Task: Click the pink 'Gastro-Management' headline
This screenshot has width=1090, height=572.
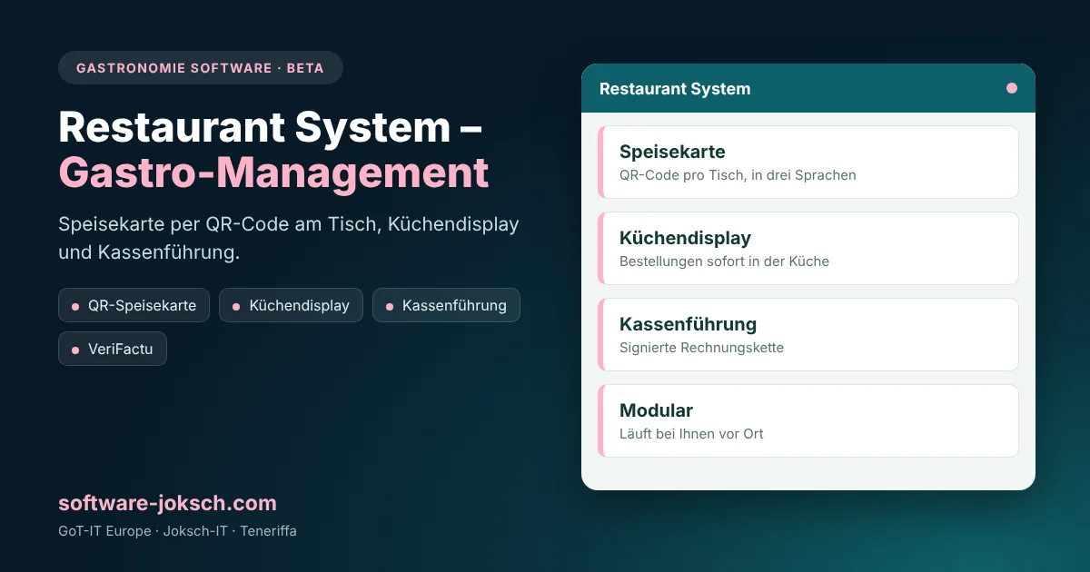Action: pos(273,173)
